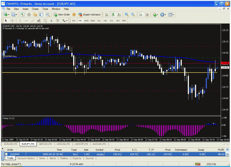The width and height of the screenshot is (231, 167).
Task: Select the vertical line tool
Action: click(x=20, y=21)
